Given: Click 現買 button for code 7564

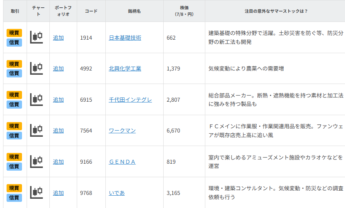Looking at the screenshot, I should point(14,126).
